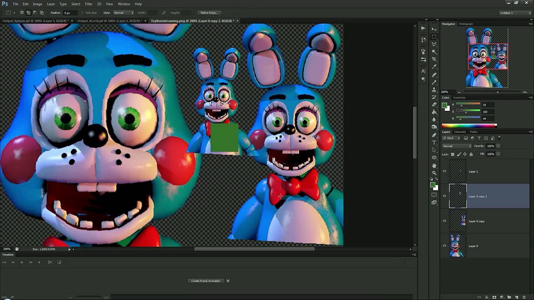The image size is (534, 300).
Task: Open the Actions panel play icon
Action: [x=423, y=28]
